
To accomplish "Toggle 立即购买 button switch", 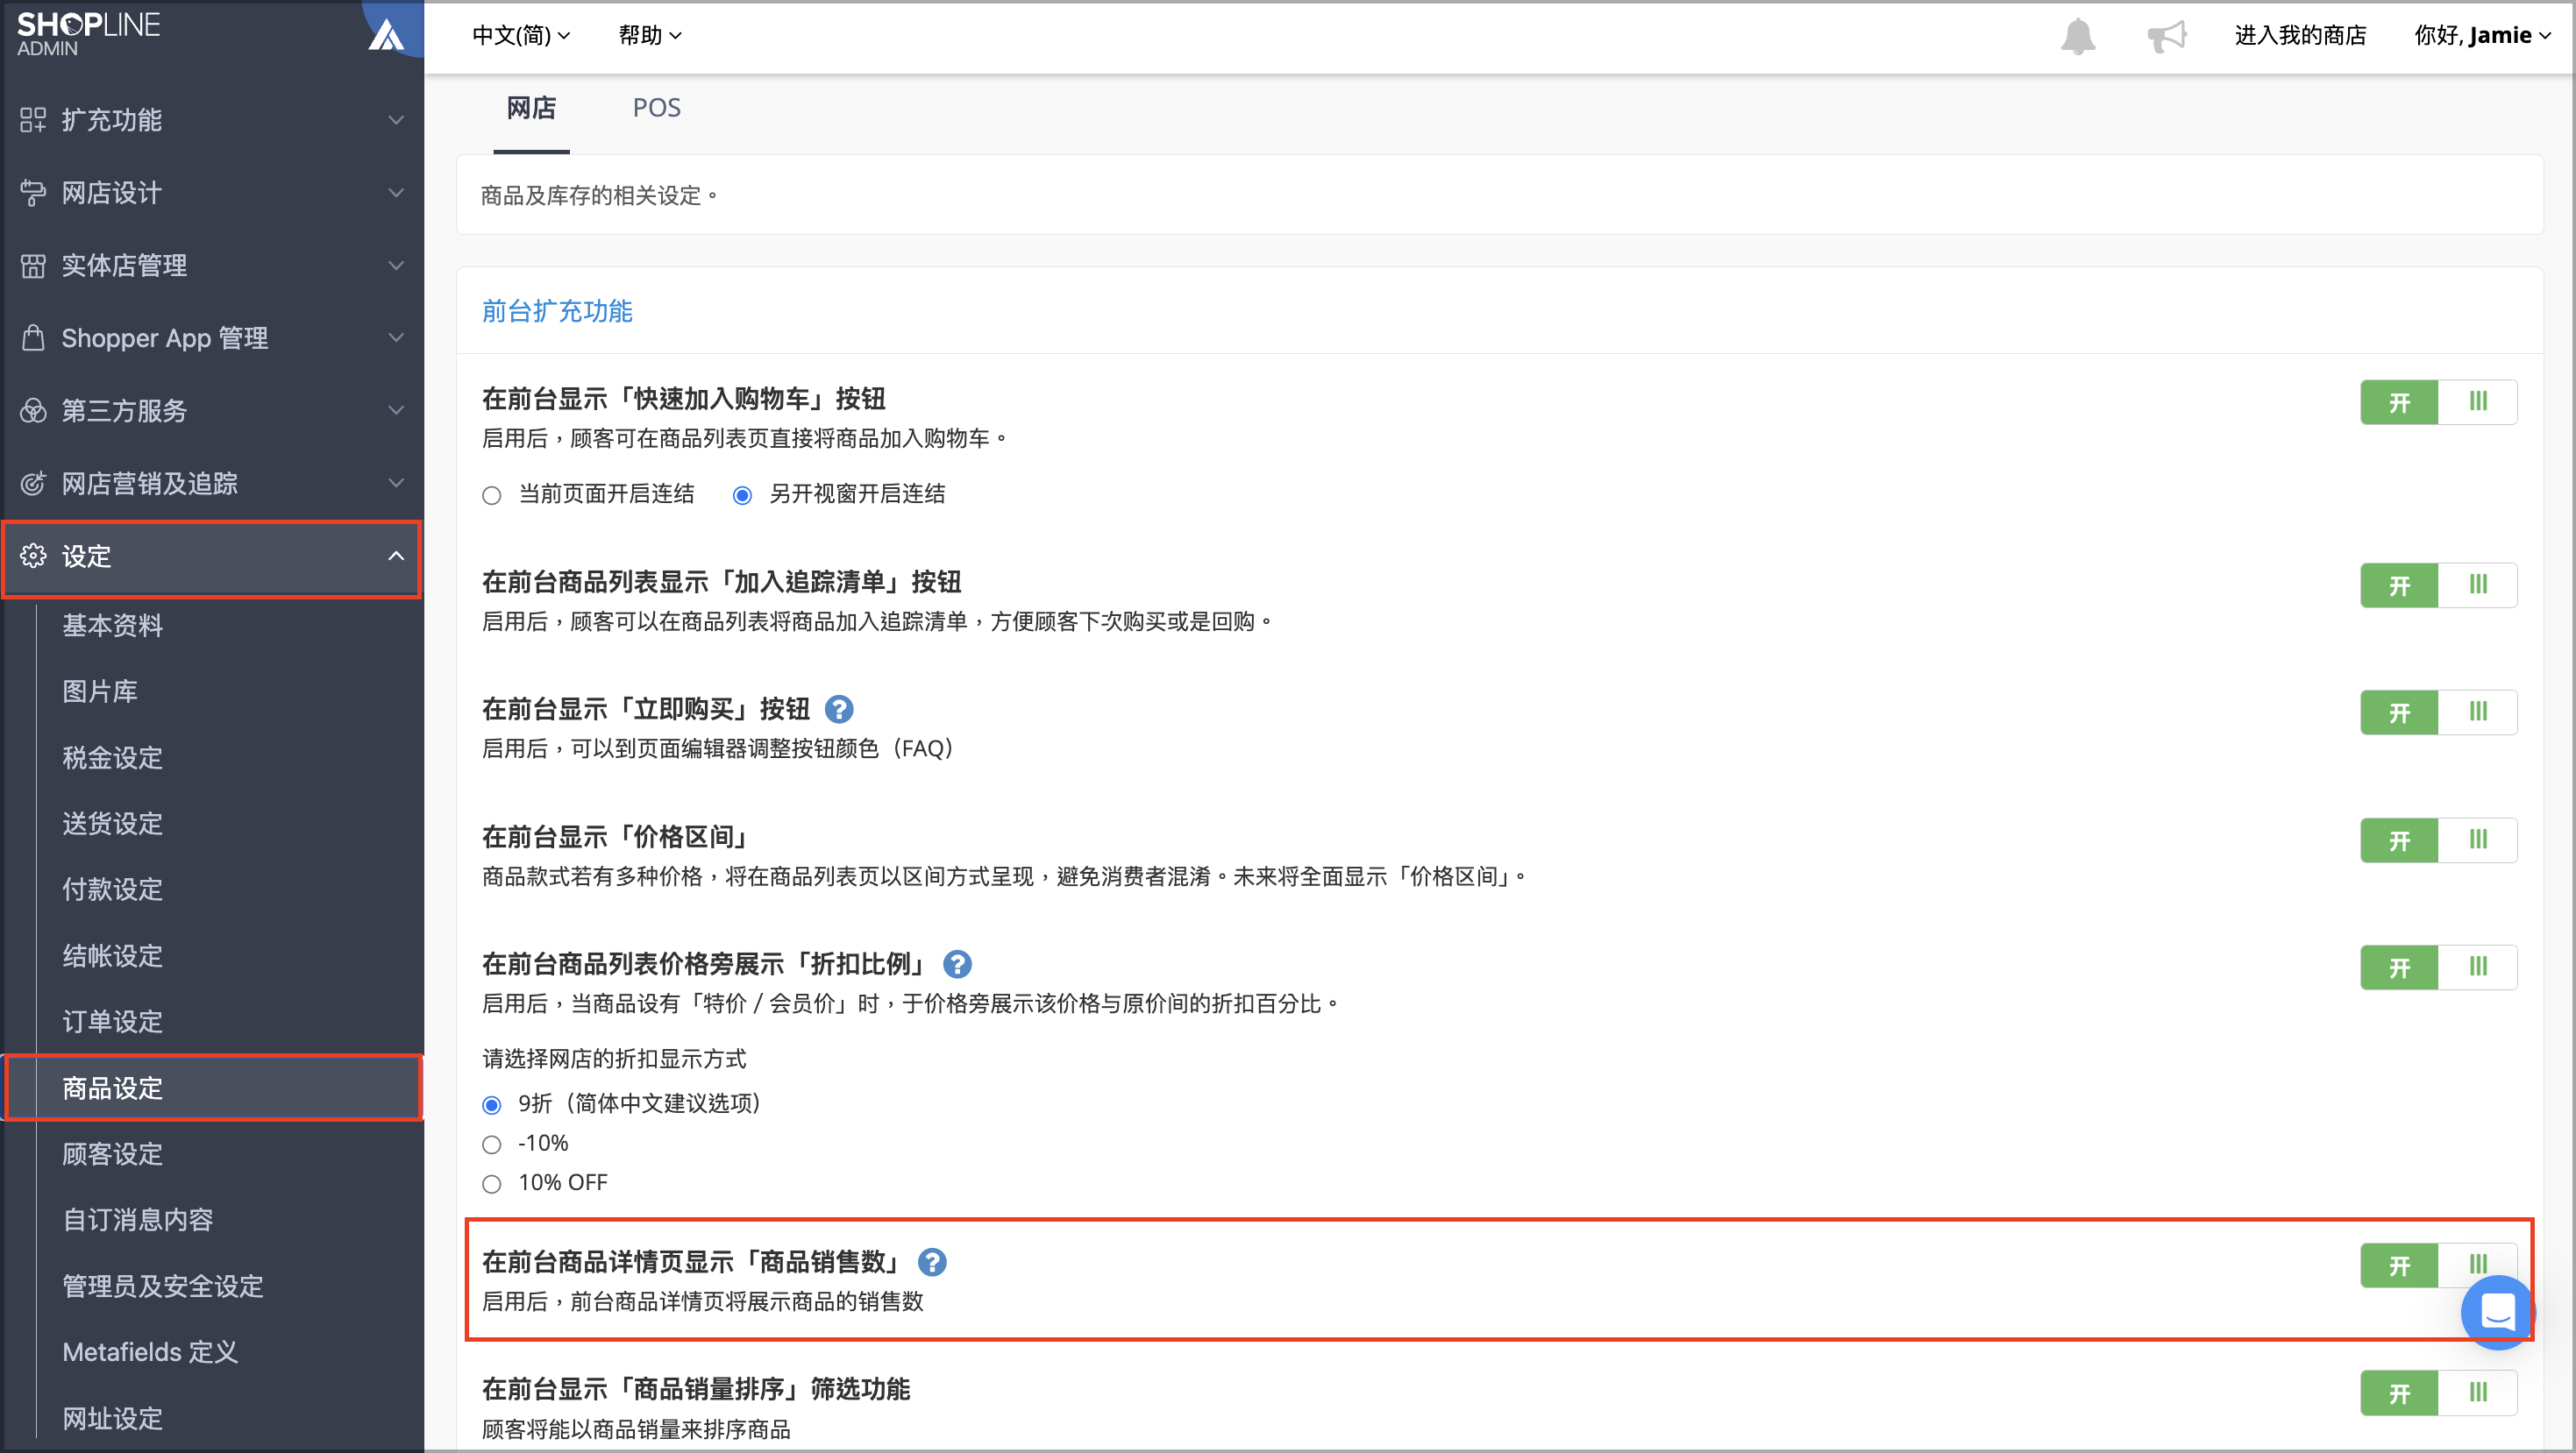I will 2438,712.
